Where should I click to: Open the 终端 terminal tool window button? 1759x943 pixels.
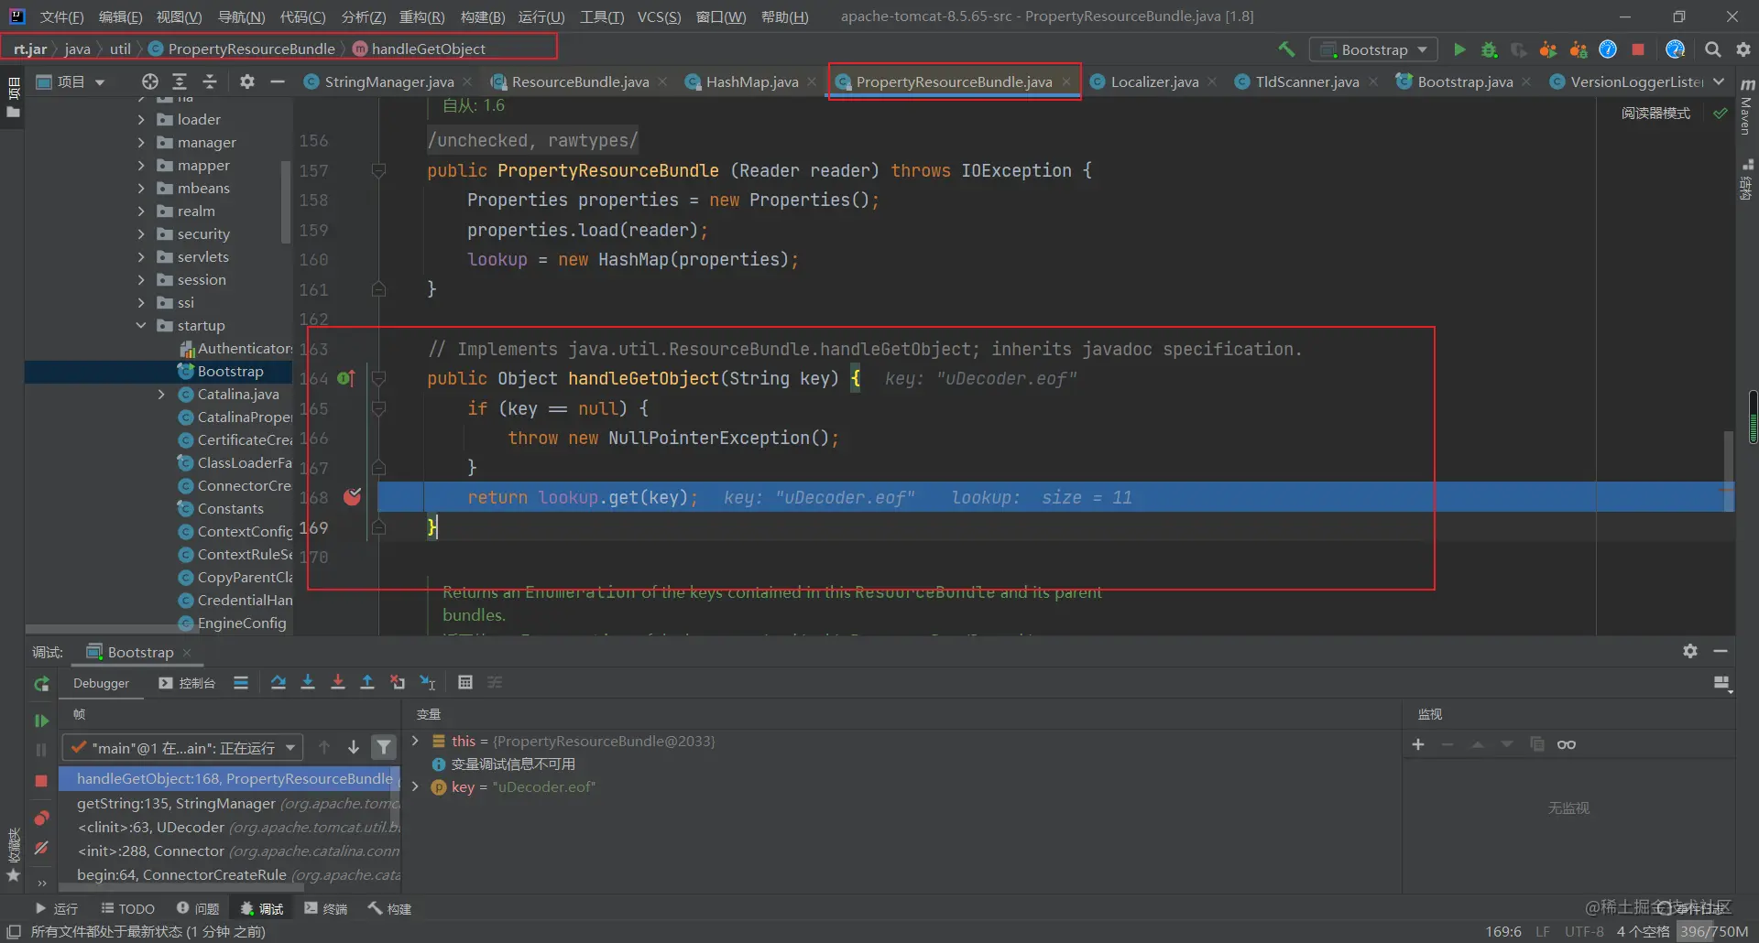point(326,908)
